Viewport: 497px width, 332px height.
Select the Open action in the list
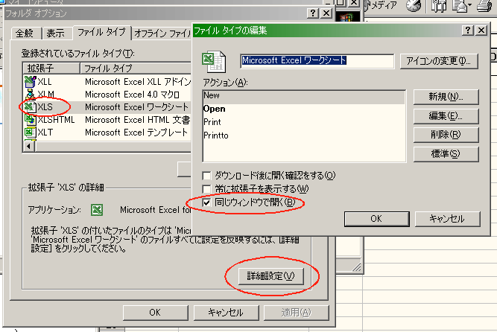304,109
